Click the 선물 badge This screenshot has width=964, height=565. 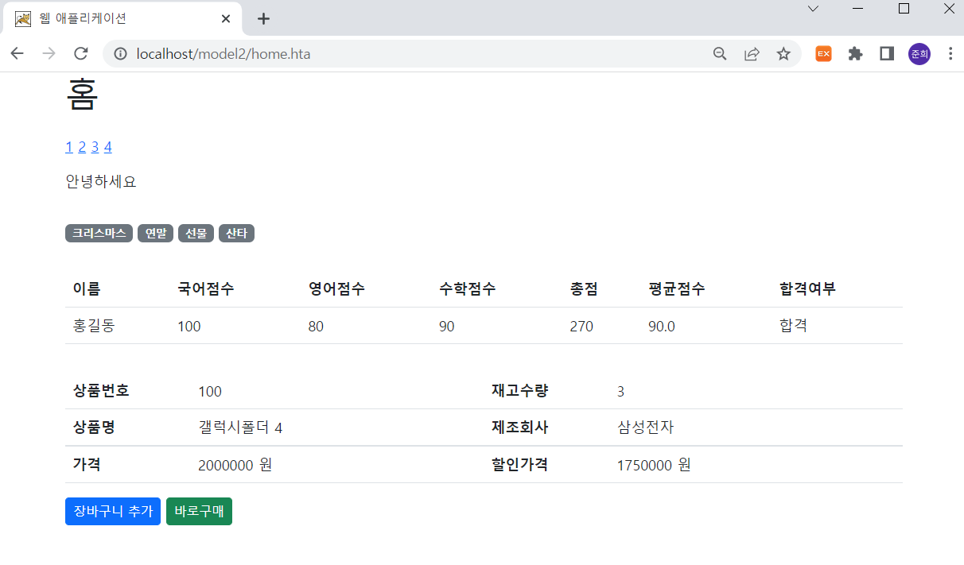pyautogui.click(x=196, y=233)
